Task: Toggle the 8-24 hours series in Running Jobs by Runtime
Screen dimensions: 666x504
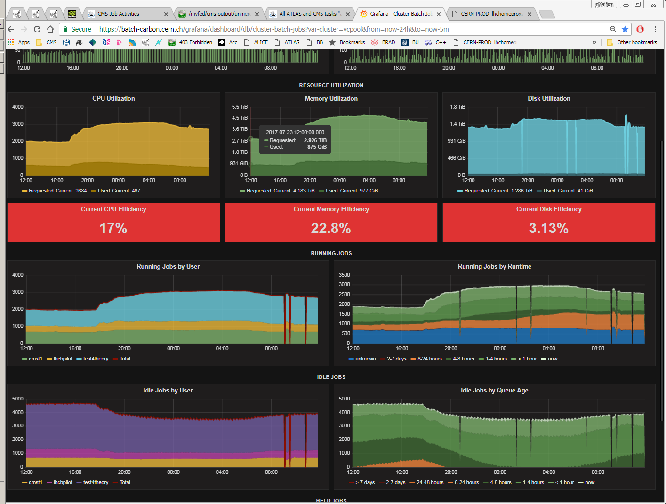Action: click(429, 359)
